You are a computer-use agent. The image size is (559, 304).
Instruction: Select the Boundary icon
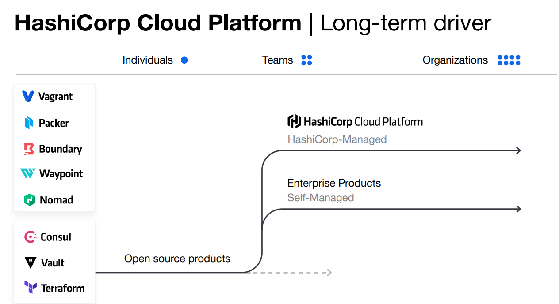[x=28, y=149]
